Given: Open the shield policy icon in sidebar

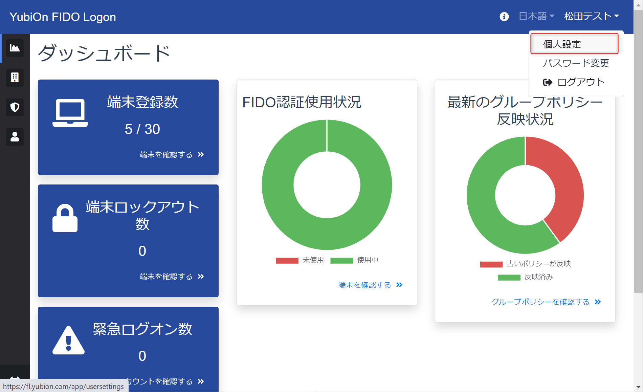Looking at the screenshot, I should (15, 107).
